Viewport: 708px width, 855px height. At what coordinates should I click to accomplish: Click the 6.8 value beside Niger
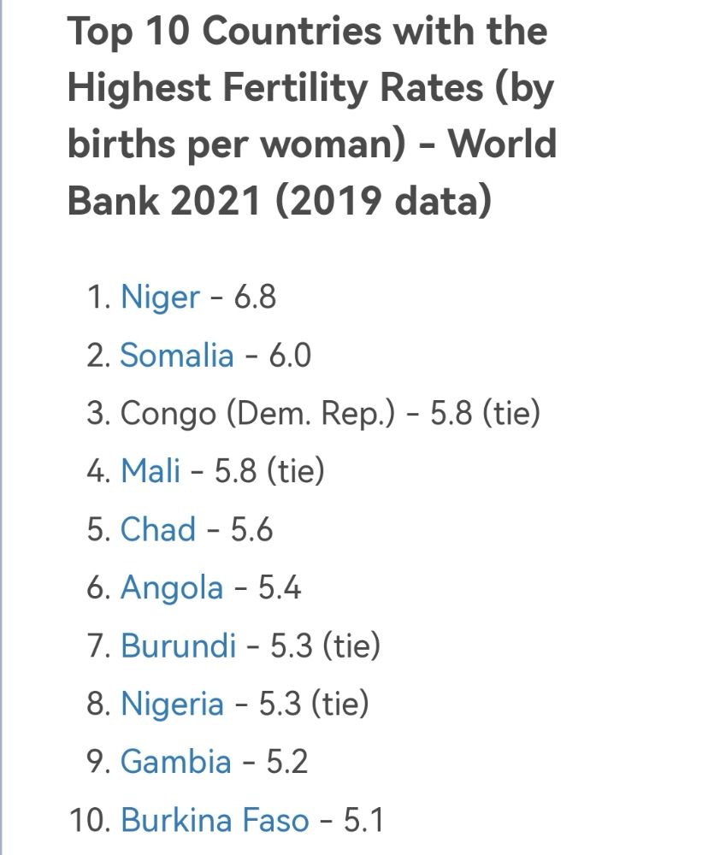click(255, 297)
